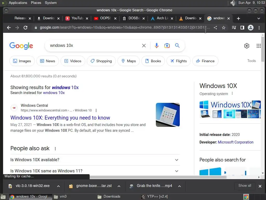Open more options beside Operating system
Viewport: 266px width, 200px height.
232,93
